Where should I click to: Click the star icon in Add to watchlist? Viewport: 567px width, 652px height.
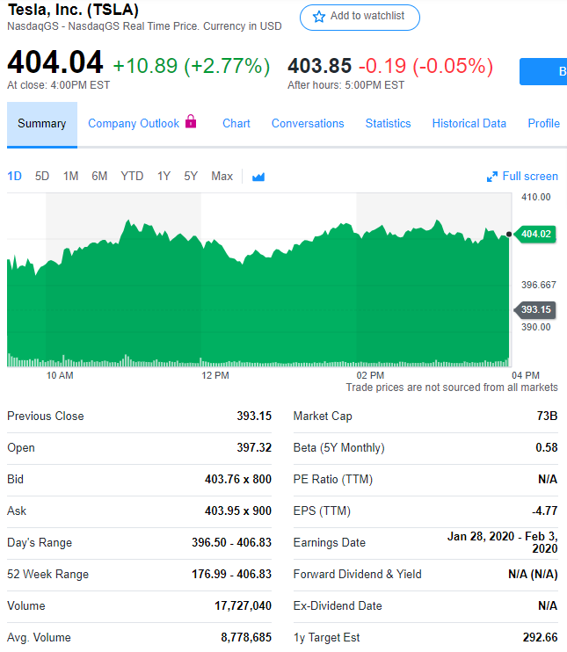tap(319, 17)
